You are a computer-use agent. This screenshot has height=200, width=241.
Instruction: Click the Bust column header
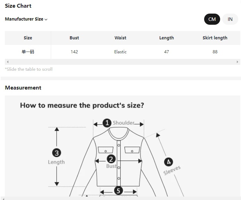[x=74, y=38]
